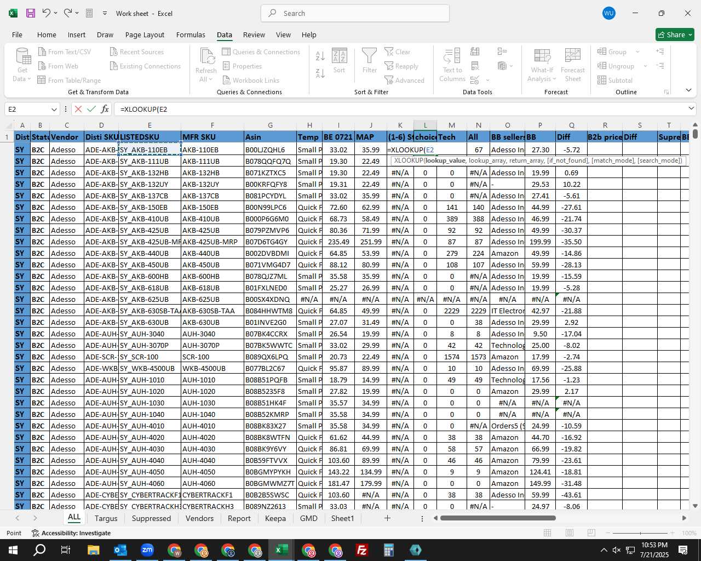Toggle the Filter funnel button
This screenshot has width=701, height=561.
pyautogui.click(x=370, y=61)
